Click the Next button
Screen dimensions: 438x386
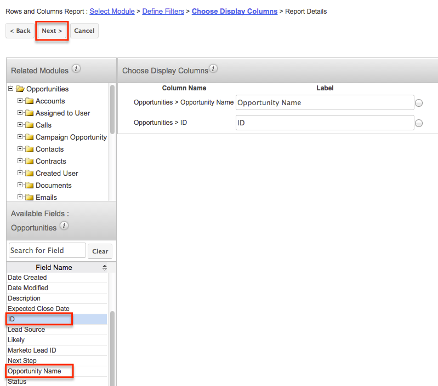pyautogui.click(x=52, y=31)
